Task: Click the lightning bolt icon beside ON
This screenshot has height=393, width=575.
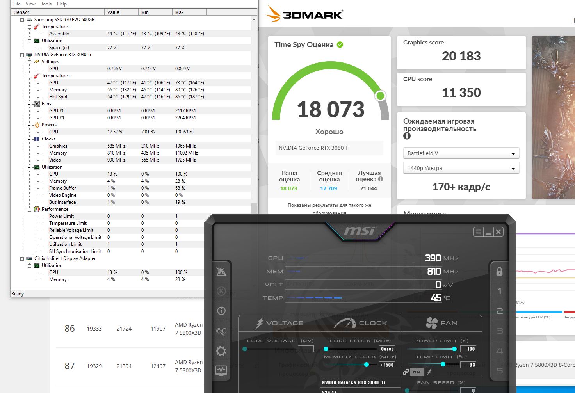Action: coord(429,372)
